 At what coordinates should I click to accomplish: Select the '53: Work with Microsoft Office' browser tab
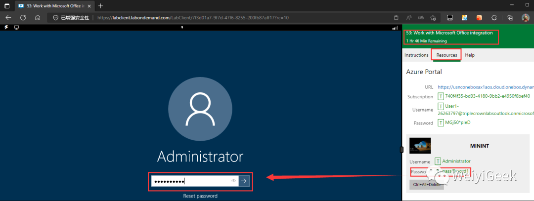(54, 6)
